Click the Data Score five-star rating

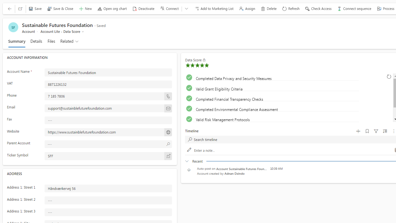pyautogui.click(x=197, y=65)
